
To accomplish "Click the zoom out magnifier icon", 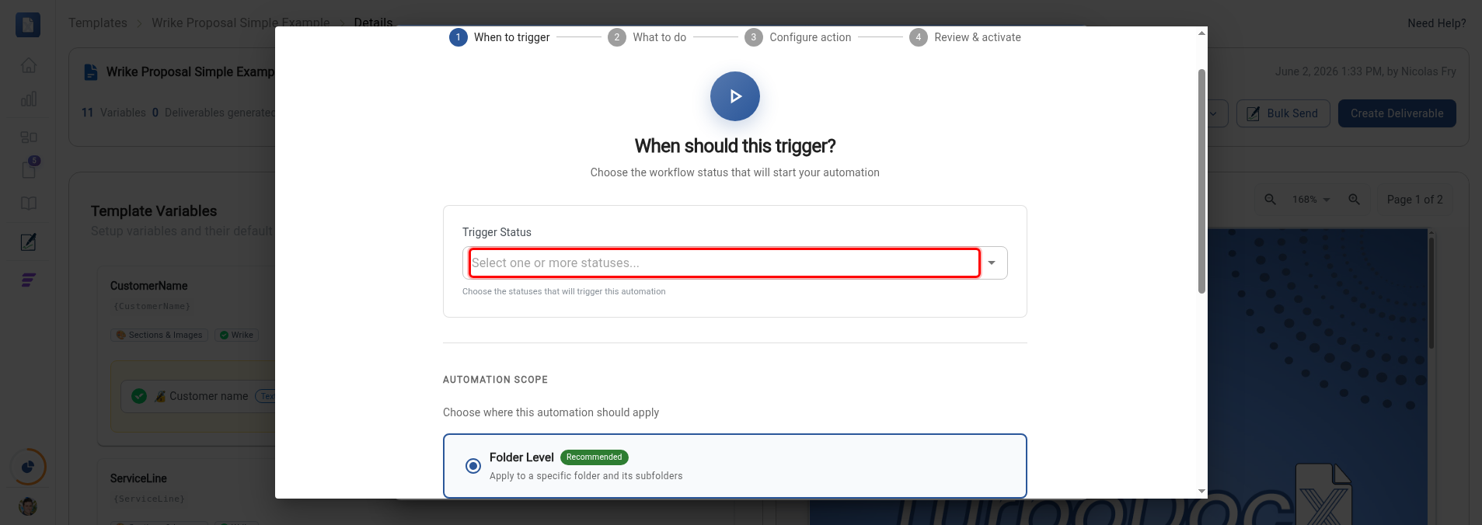I will pyautogui.click(x=1270, y=200).
